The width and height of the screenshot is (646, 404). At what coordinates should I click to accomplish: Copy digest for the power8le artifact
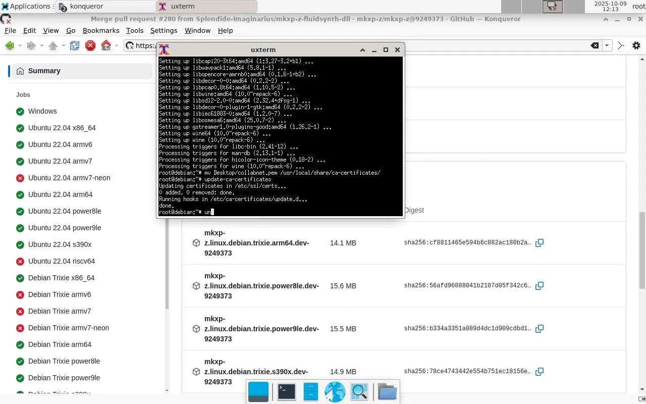(540, 286)
